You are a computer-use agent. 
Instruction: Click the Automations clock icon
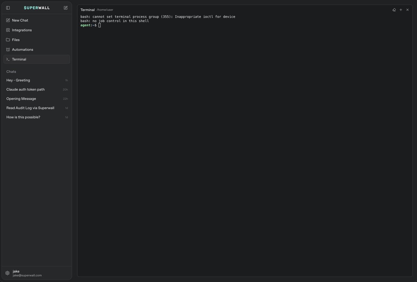pos(8,49)
